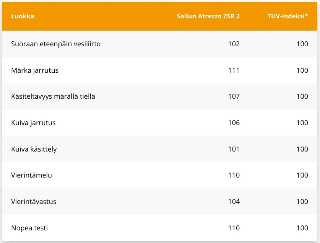Click TÜV index 100 in Nopea testi row
Viewport: 320px width, 243px height.
coord(302,228)
